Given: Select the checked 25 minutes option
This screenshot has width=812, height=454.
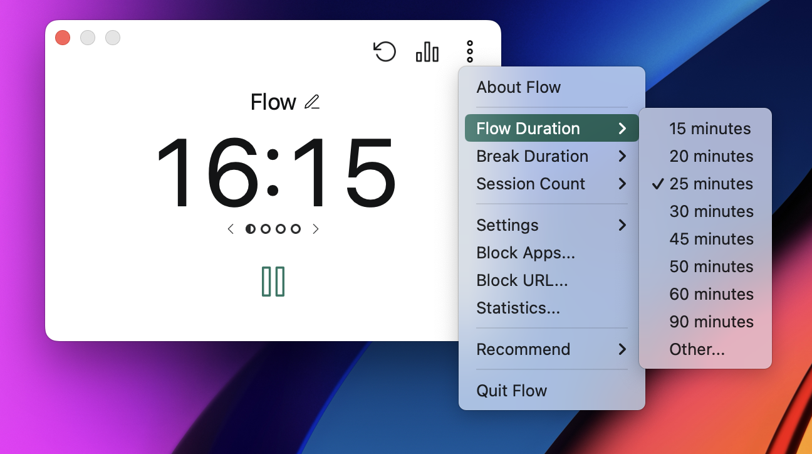Looking at the screenshot, I should tap(705, 184).
